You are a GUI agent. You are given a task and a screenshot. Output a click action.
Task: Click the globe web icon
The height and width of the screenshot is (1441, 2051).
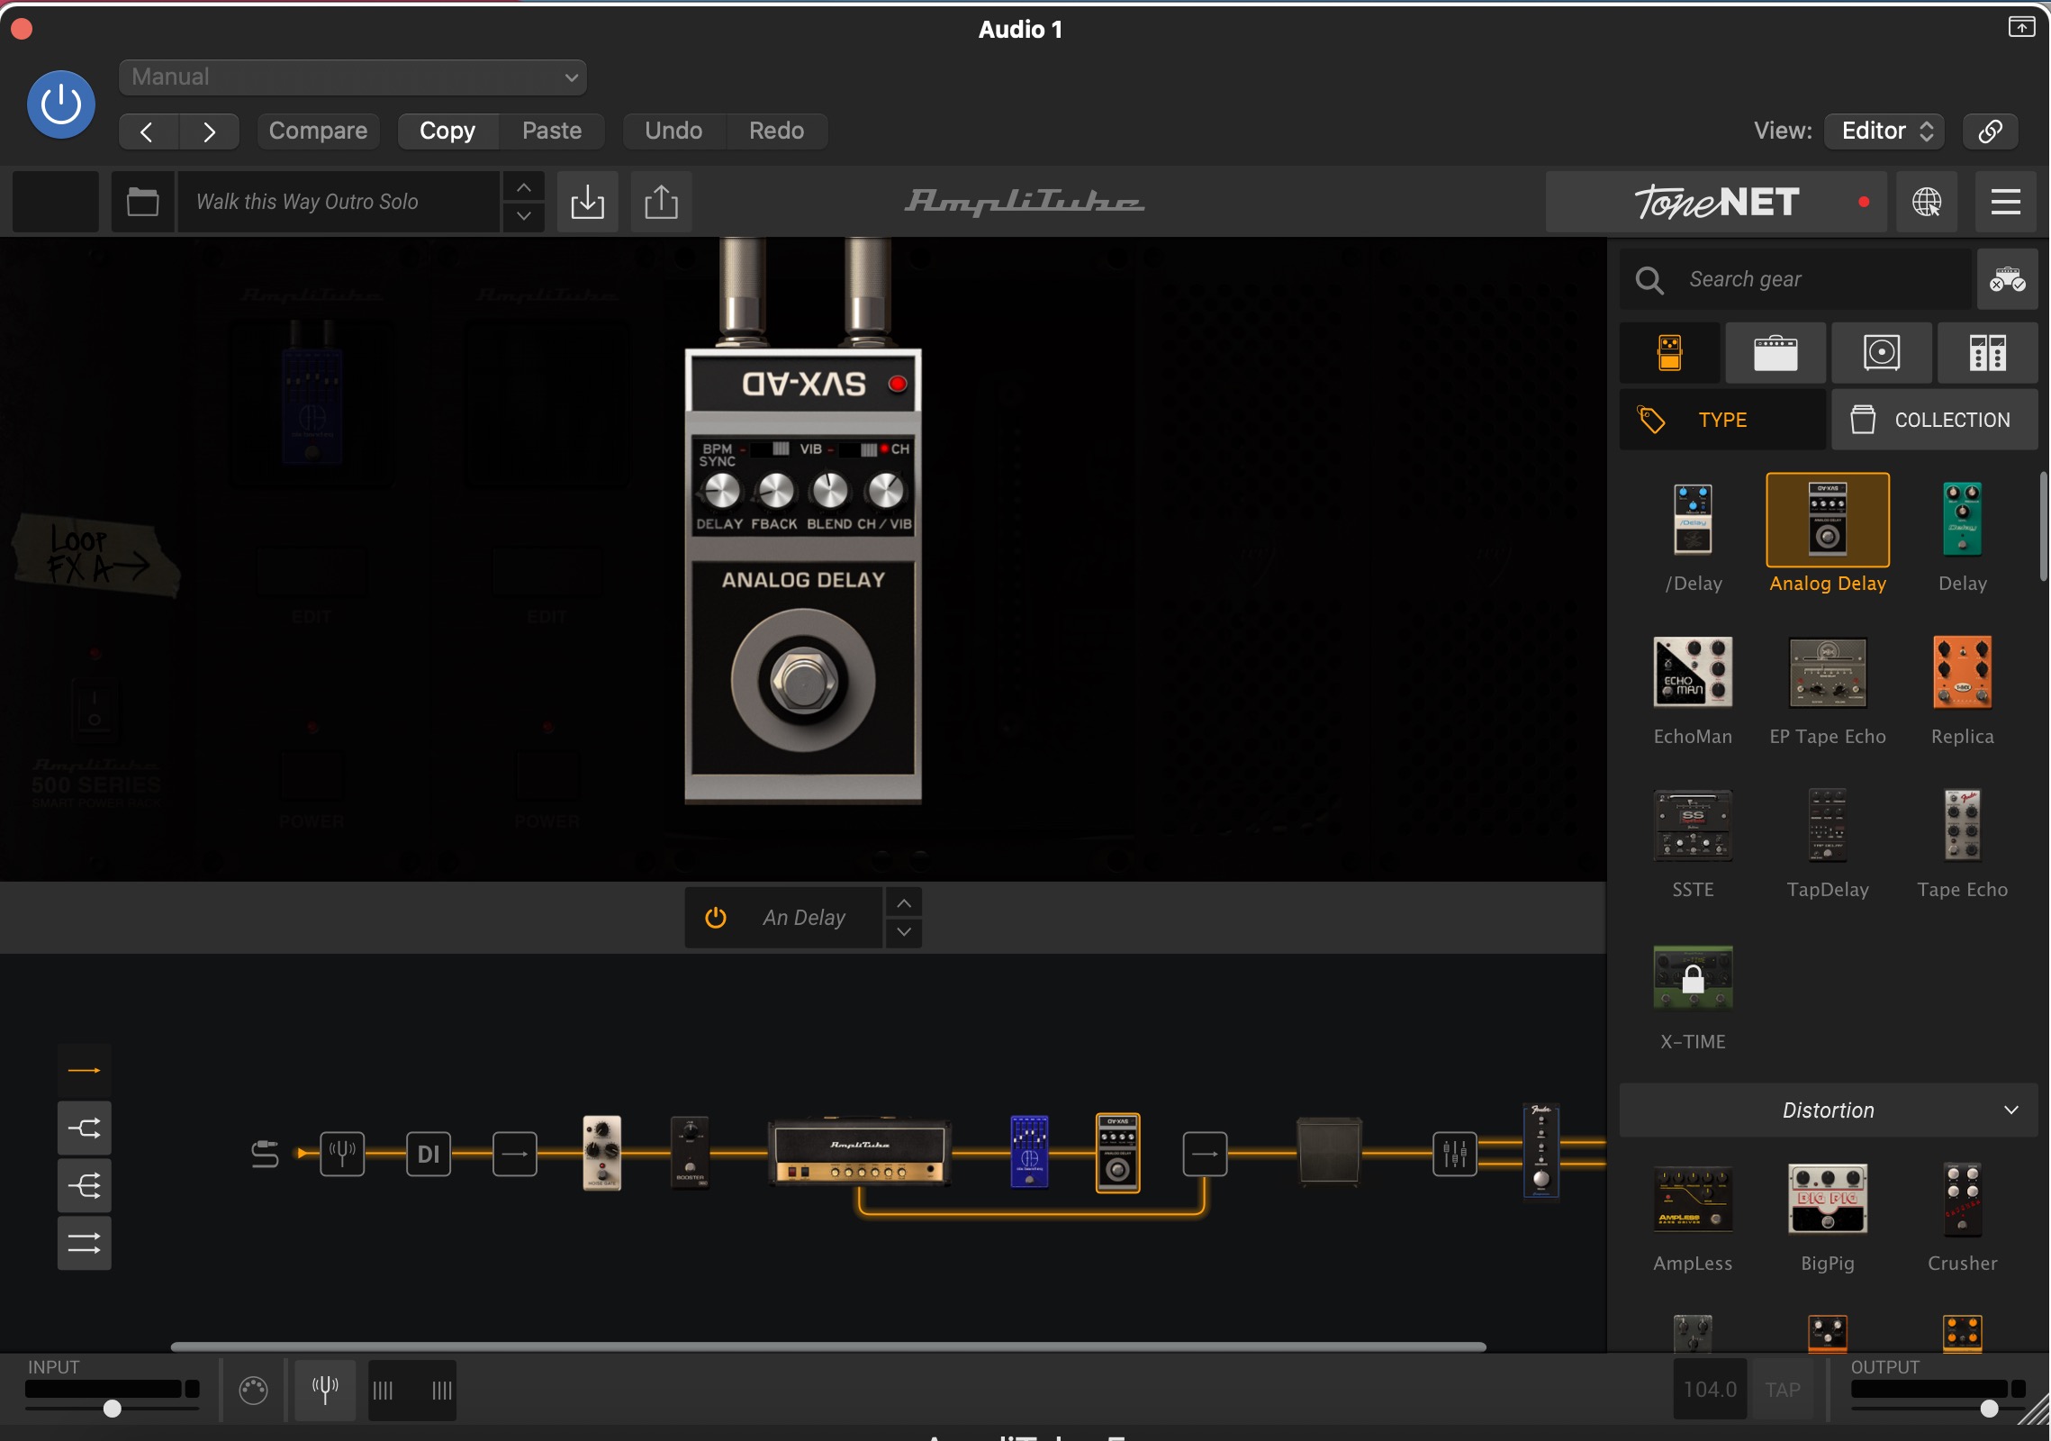tap(1927, 202)
